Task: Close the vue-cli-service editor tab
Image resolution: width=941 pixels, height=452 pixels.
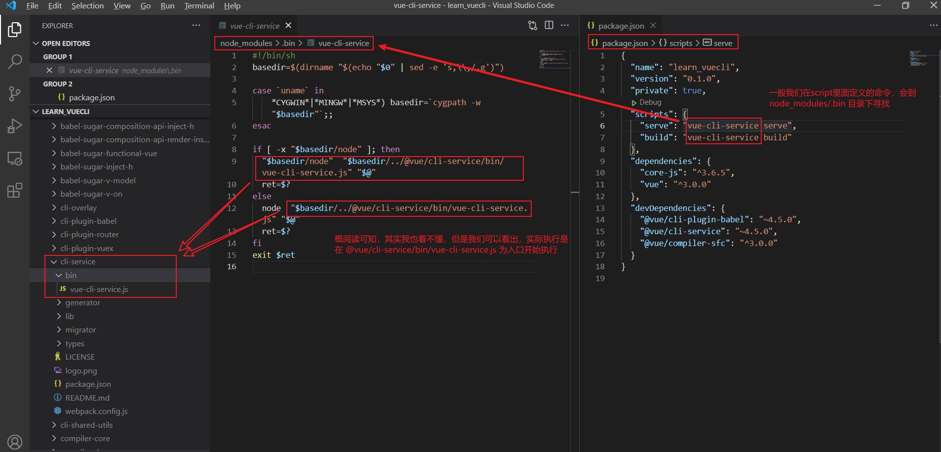Action: [288, 25]
